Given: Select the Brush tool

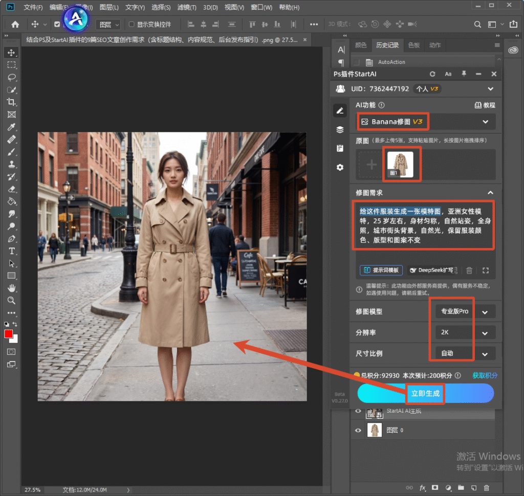Looking at the screenshot, I should (x=11, y=152).
